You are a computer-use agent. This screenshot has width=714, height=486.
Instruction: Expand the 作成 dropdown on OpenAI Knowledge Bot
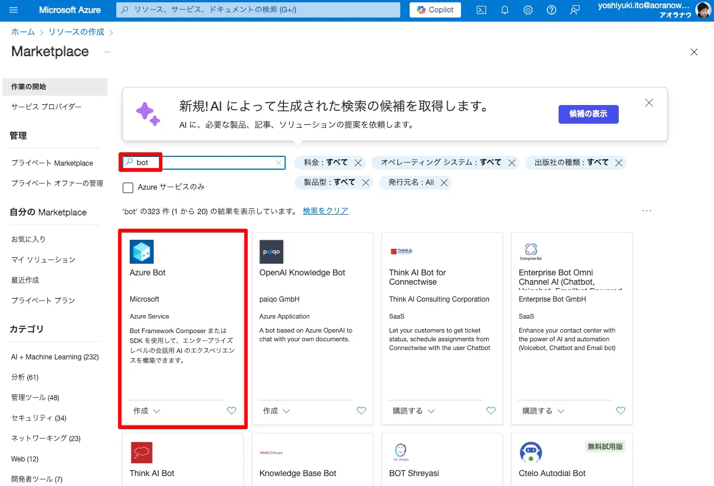[x=276, y=411]
